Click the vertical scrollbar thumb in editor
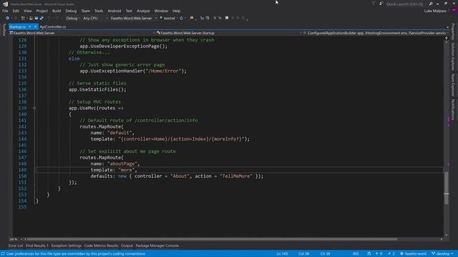 447,188
